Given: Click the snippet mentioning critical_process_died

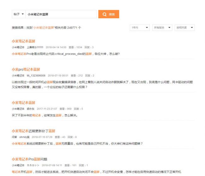Looking at the screenshot, I should click(x=66, y=54).
